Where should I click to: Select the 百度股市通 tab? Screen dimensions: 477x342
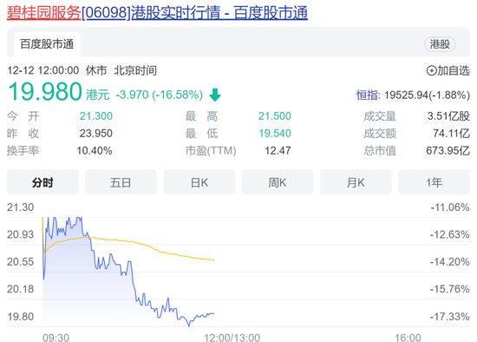pos(47,44)
